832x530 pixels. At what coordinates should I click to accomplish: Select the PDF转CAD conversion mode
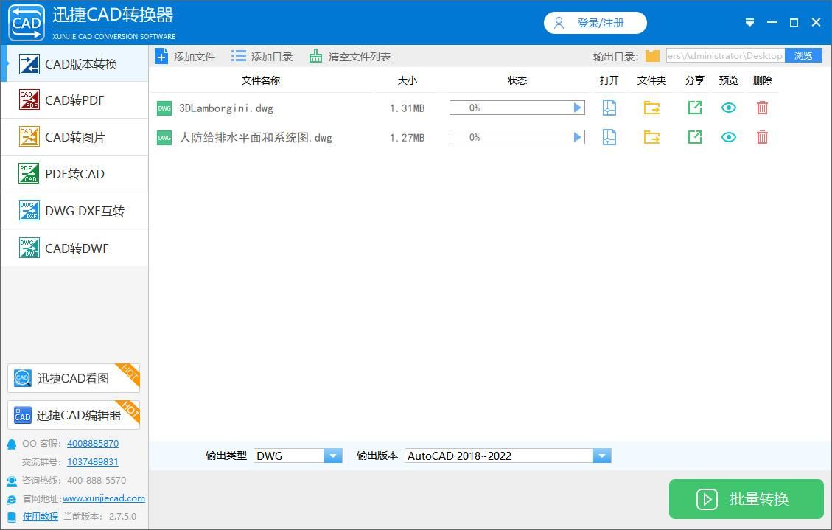[x=74, y=173]
